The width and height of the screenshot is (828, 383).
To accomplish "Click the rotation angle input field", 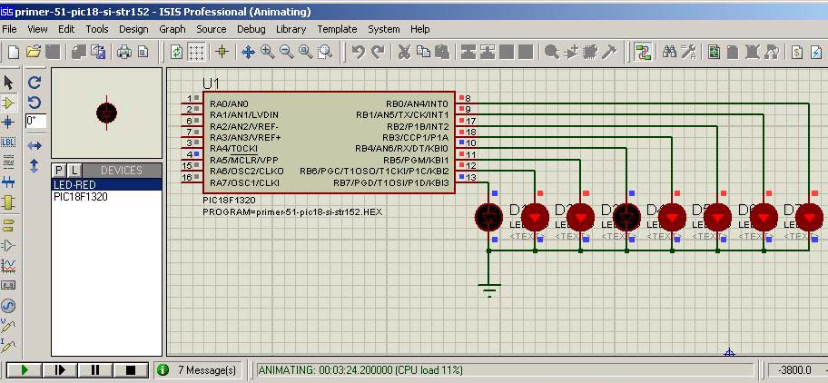I will click(x=34, y=120).
